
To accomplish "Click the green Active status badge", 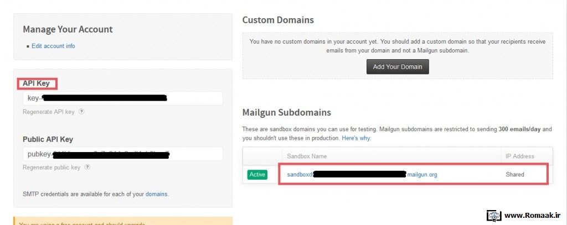I will click(257, 175).
